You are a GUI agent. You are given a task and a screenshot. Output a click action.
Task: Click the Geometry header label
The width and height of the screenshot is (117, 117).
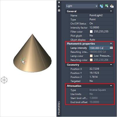pos(73,65)
